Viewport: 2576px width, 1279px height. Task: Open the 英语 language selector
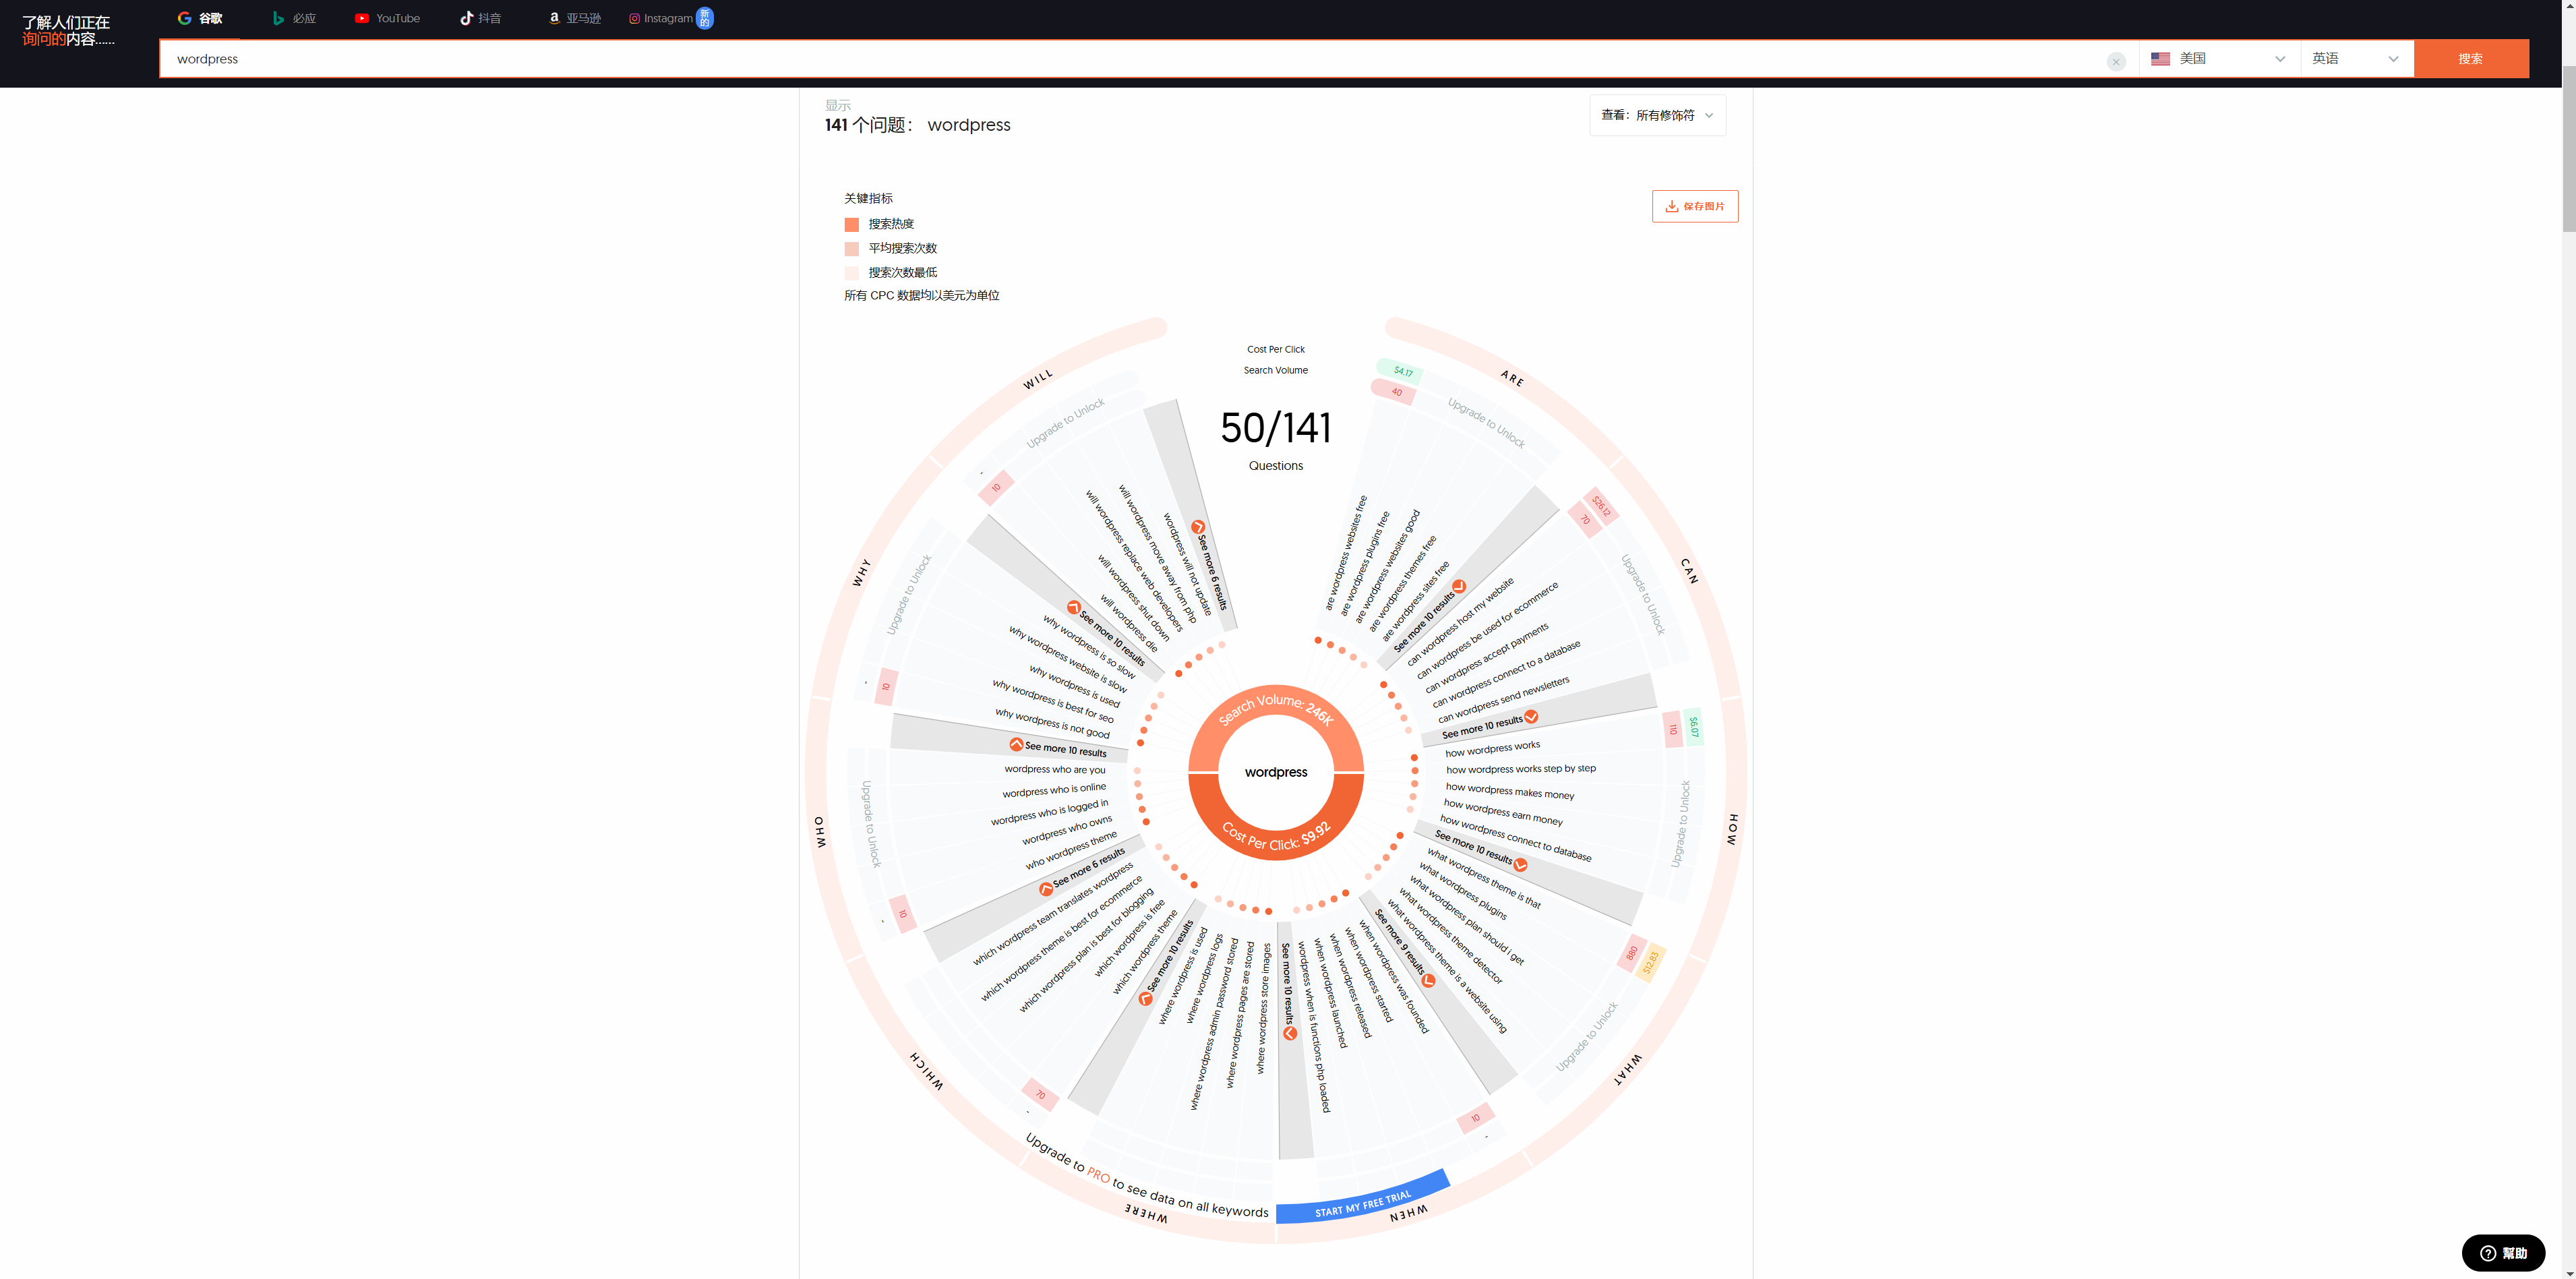click(2353, 58)
